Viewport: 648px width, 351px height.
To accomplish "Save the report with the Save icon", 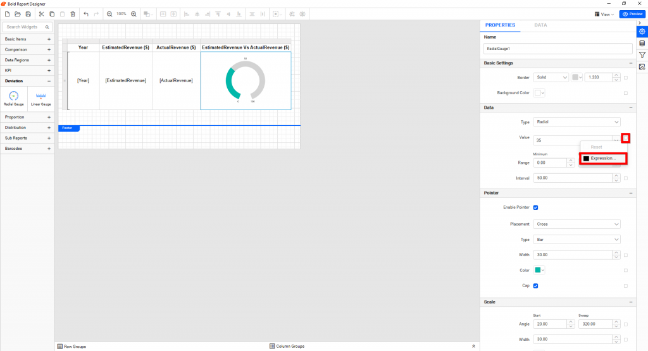I will pyautogui.click(x=28, y=14).
